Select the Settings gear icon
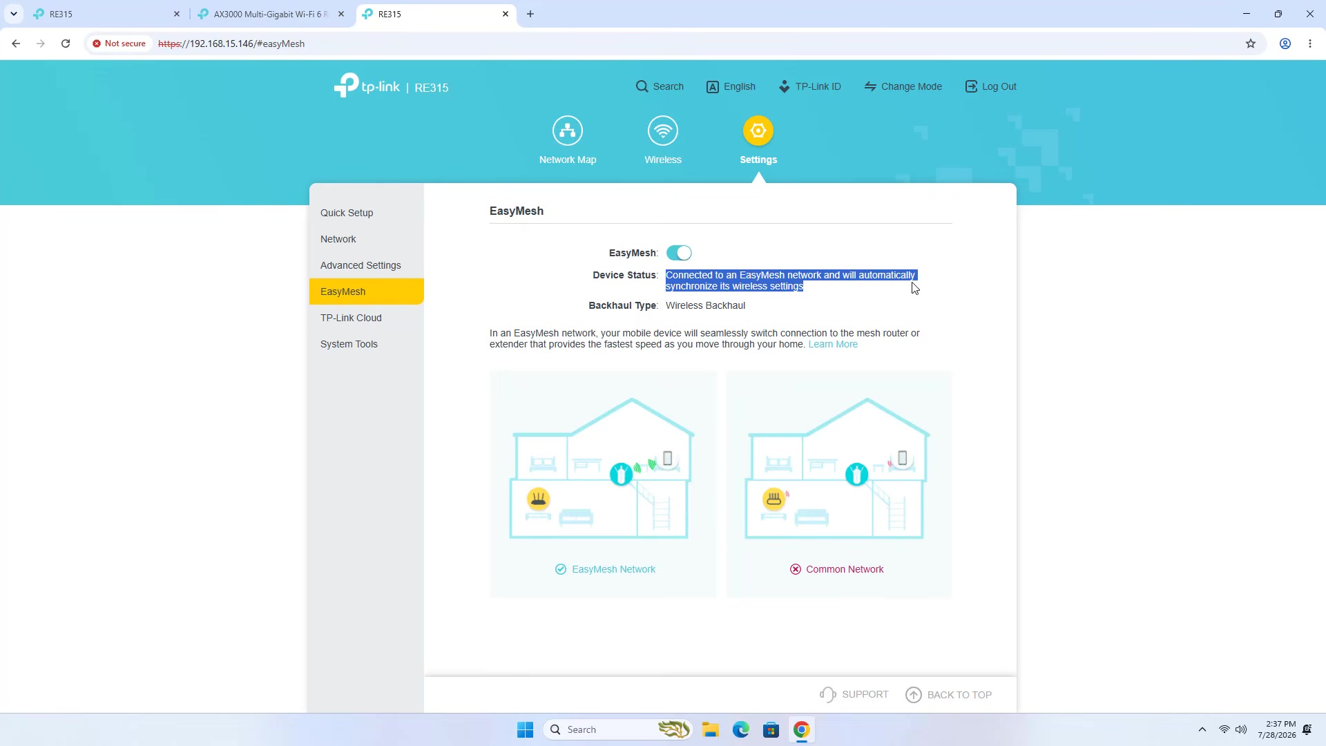 coord(758,131)
